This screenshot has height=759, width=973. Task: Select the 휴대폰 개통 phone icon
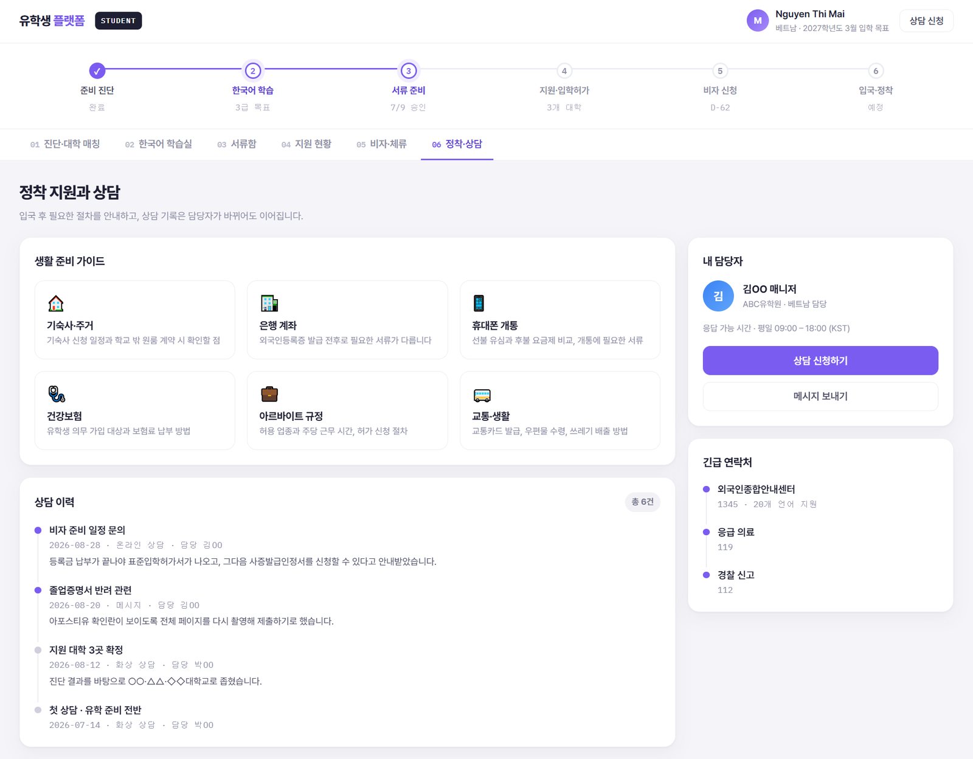479,303
